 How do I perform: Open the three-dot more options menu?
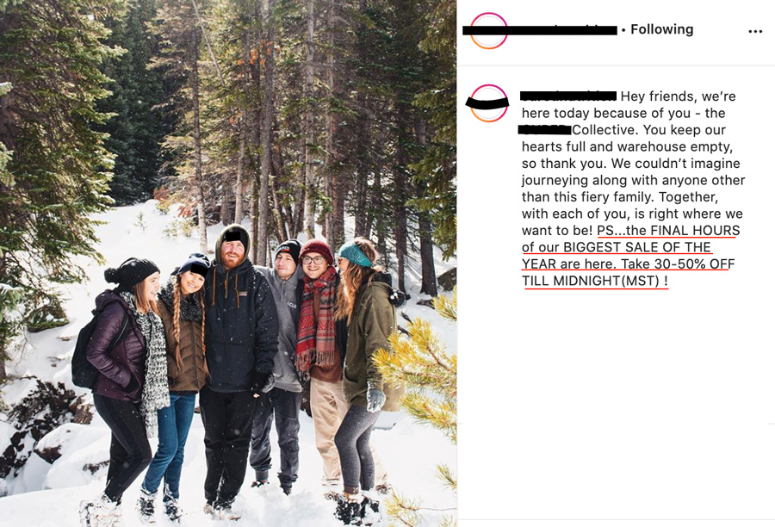(755, 31)
